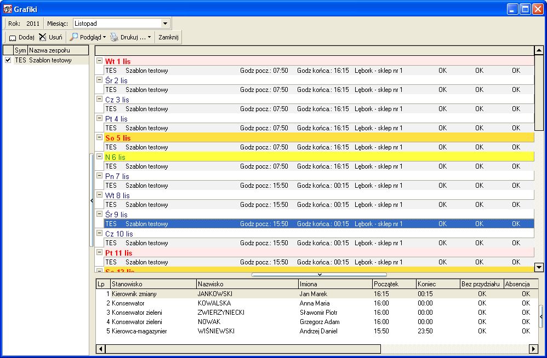The width and height of the screenshot is (547, 358).
Task: Open the Drukuj dropdown arrow
Action: pos(149,37)
